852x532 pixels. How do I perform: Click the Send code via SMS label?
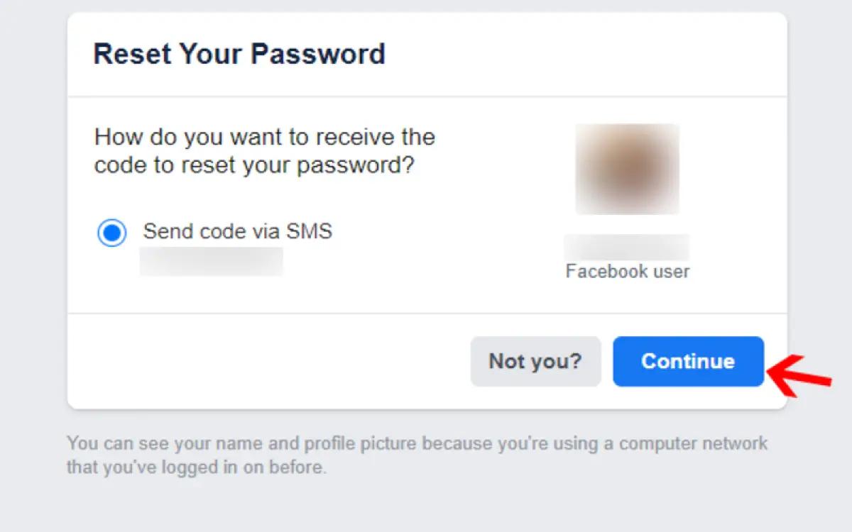237,231
